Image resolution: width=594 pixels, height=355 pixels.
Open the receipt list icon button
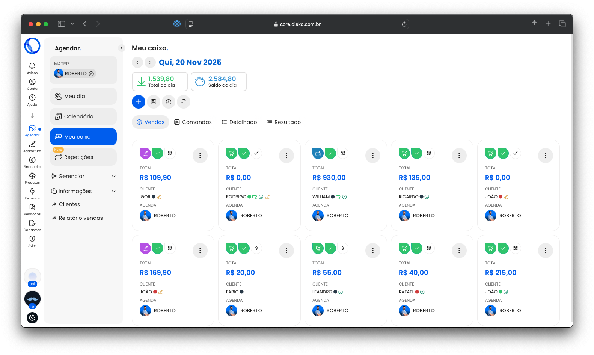[154, 102]
